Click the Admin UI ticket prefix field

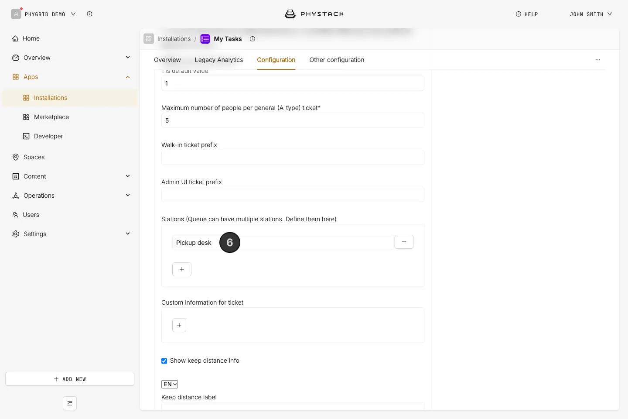pyautogui.click(x=293, y=194)
